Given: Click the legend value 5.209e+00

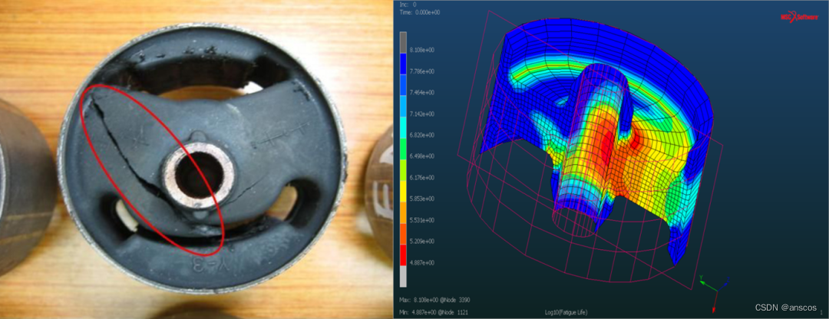Looking at the screenshot, I should [x=423, y=242].
